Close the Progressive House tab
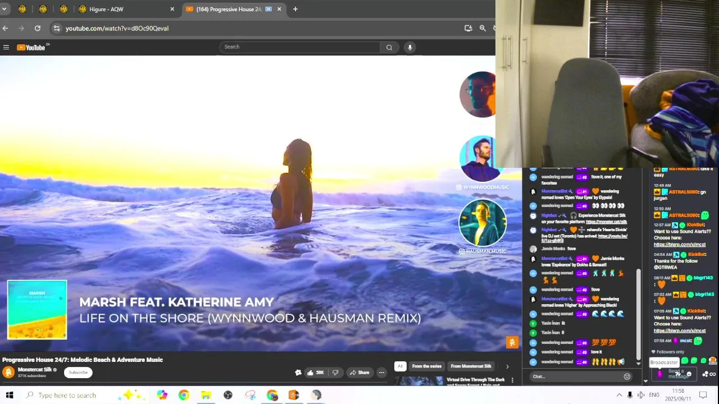The height and width of the screenshot is (404, 719). (x=279, y=9)
